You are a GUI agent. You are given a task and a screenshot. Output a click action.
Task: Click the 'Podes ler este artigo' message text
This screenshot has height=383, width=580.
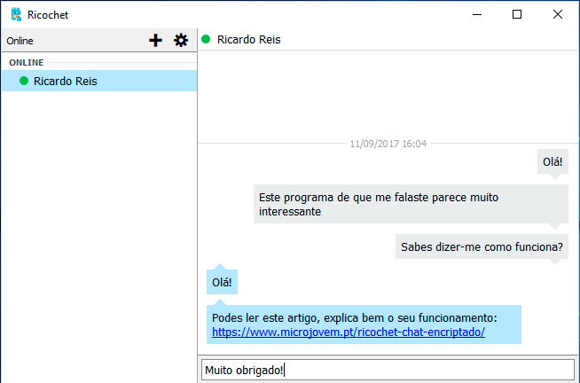coord(355,318)
